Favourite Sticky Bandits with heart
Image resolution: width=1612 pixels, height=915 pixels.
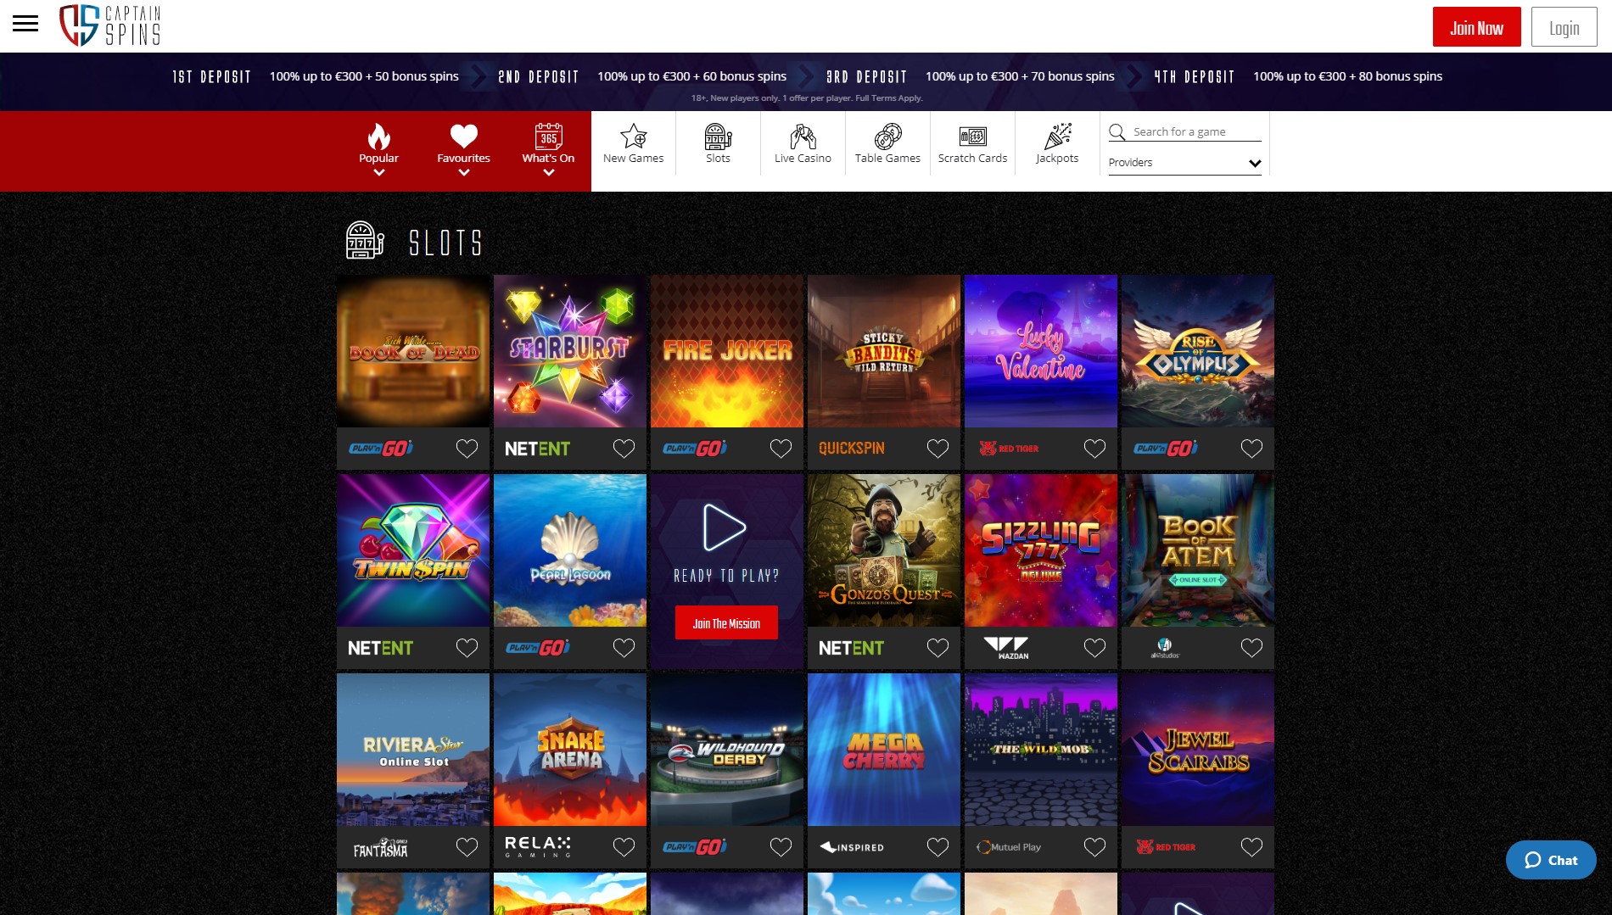pos(938,449)
